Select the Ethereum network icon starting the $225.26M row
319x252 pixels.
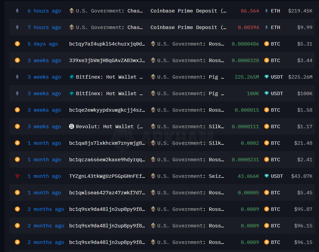tap(17, 77)
